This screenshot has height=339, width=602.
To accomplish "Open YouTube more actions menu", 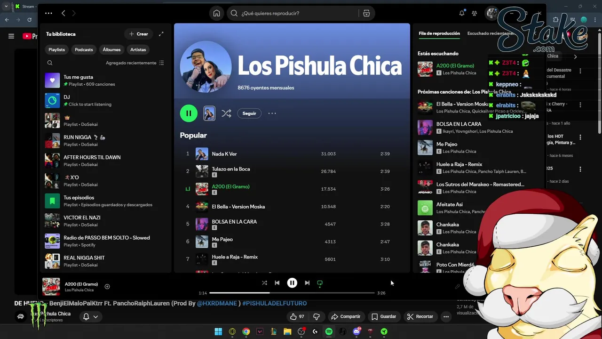I will 446,316.
